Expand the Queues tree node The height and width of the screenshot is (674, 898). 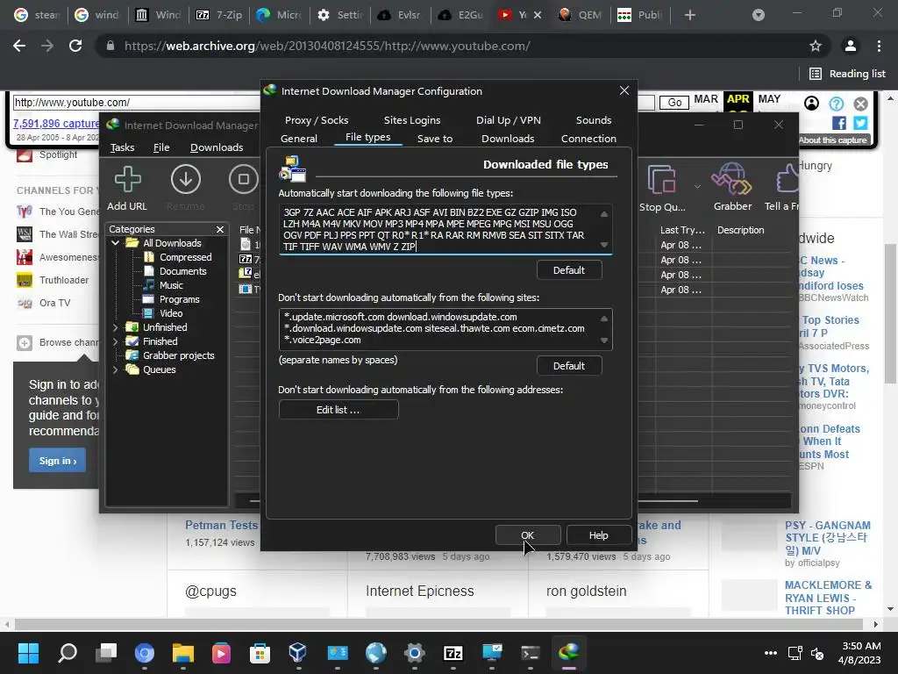pyautogui.click(x=115, y=369)
